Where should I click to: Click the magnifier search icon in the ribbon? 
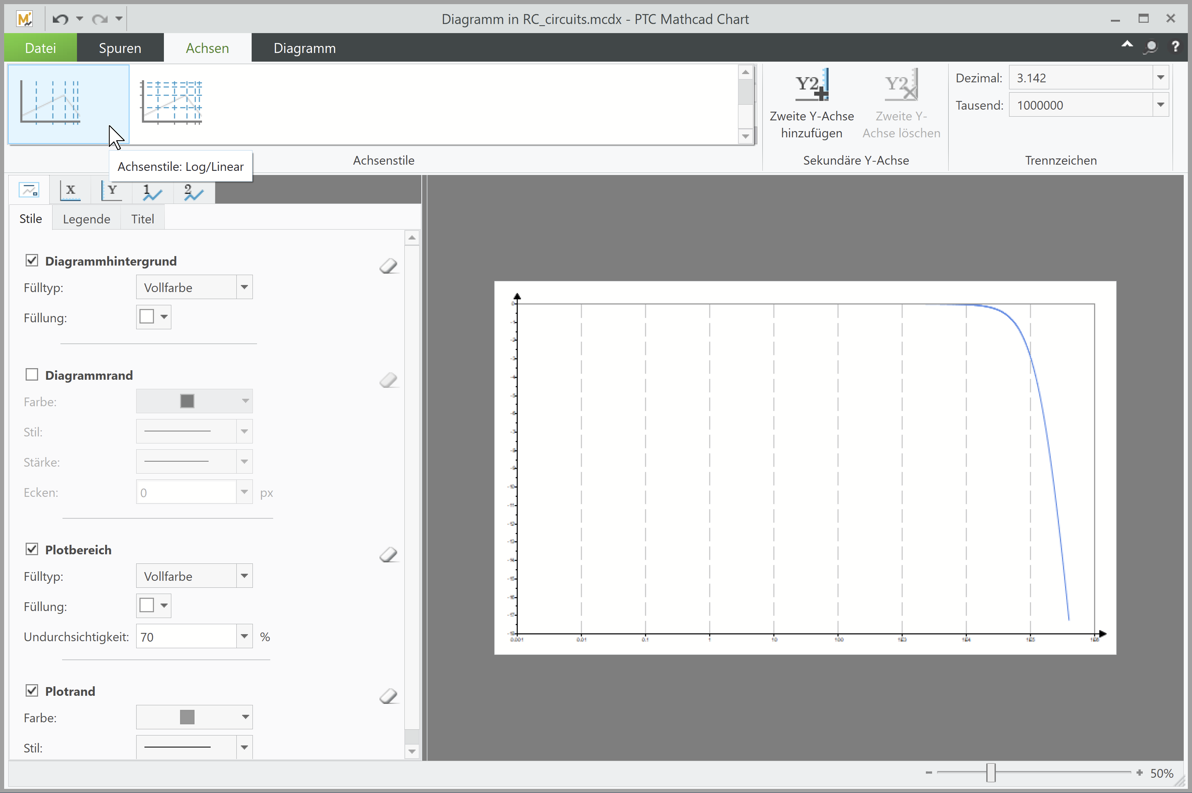[x=1151, y=46]
